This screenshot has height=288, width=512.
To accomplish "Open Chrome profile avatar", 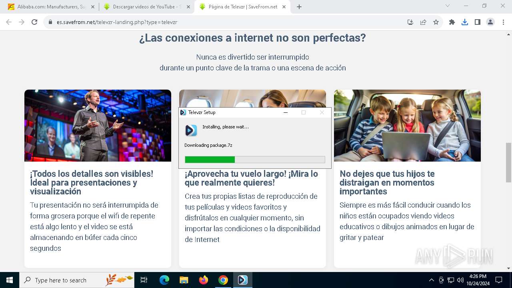I will (x=490, y=22).
